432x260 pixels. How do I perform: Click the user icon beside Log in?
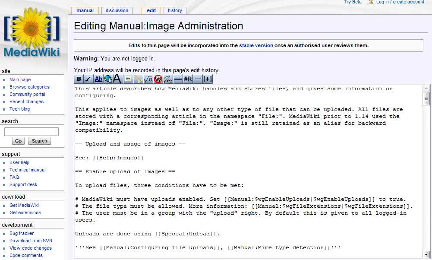(371, 2)
